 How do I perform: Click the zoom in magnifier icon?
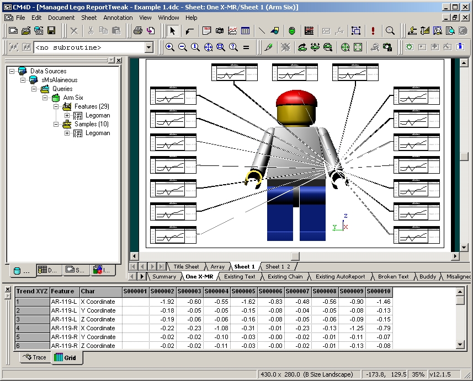[x=170, y=47]
